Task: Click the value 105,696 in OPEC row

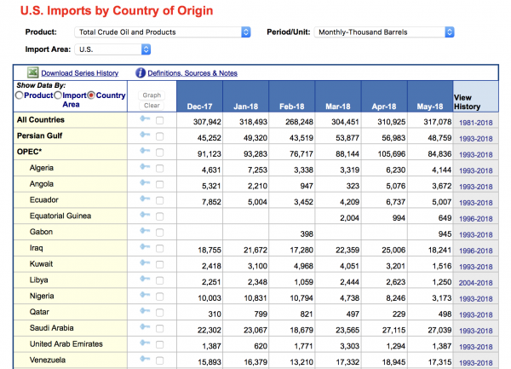Action: click(392, 153)
